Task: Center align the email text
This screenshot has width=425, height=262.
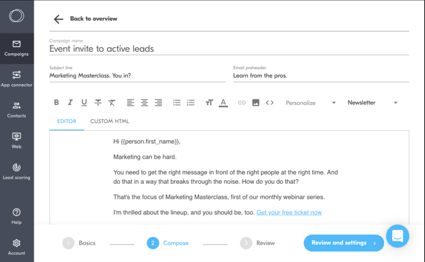Action: 144,102
